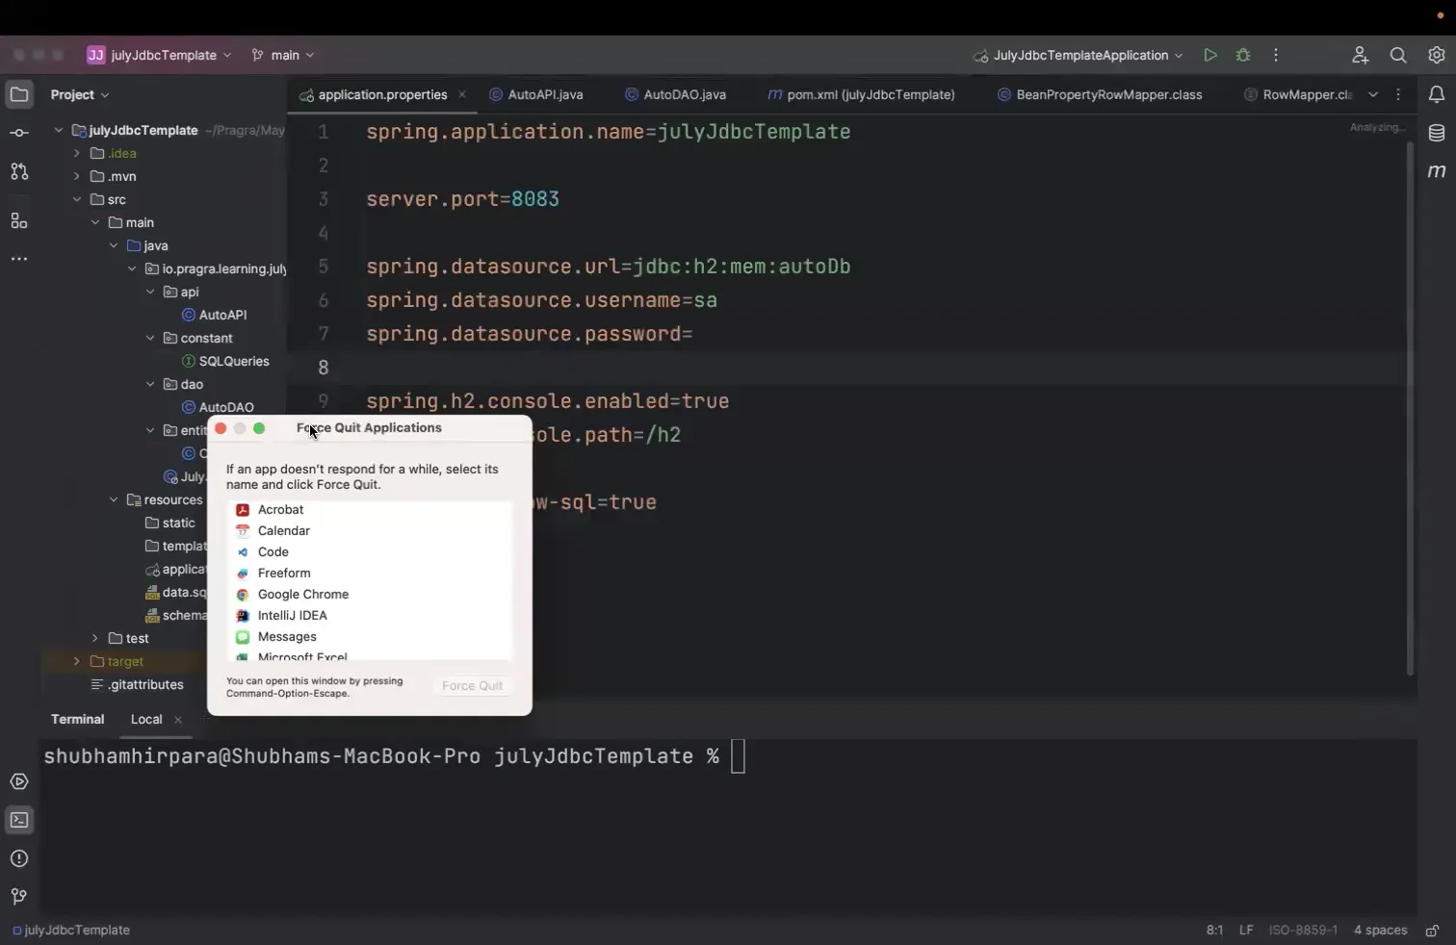Open Search Everywhere magnifier icon
The height and width of the screenshot is (945, 1456).
point(1398,55)
